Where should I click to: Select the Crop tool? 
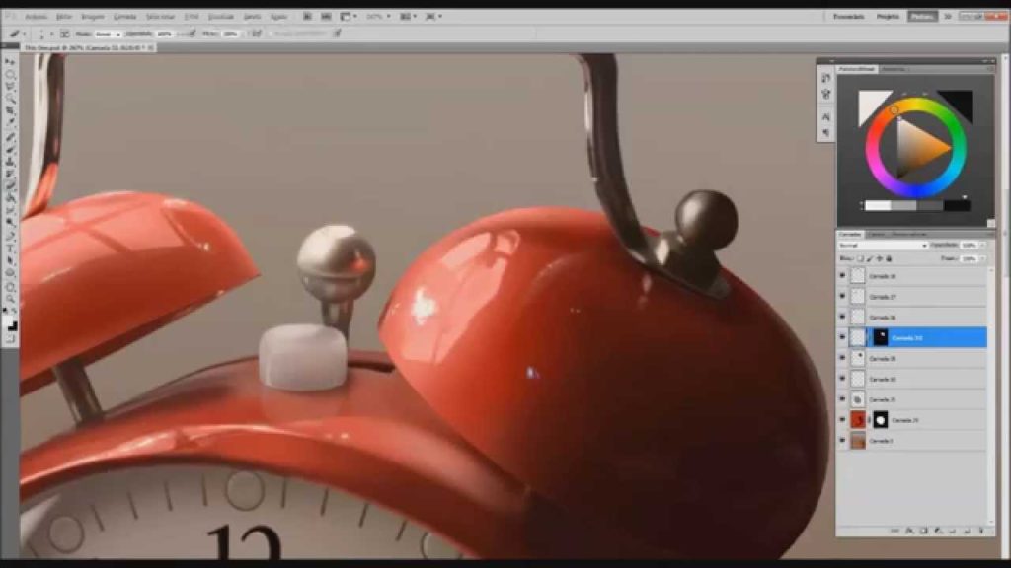coord(11,110)
